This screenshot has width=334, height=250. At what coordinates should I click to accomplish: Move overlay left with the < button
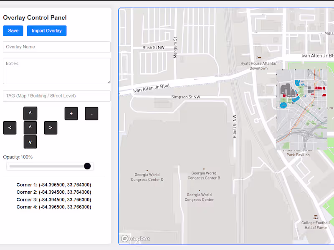click(10, 127)
